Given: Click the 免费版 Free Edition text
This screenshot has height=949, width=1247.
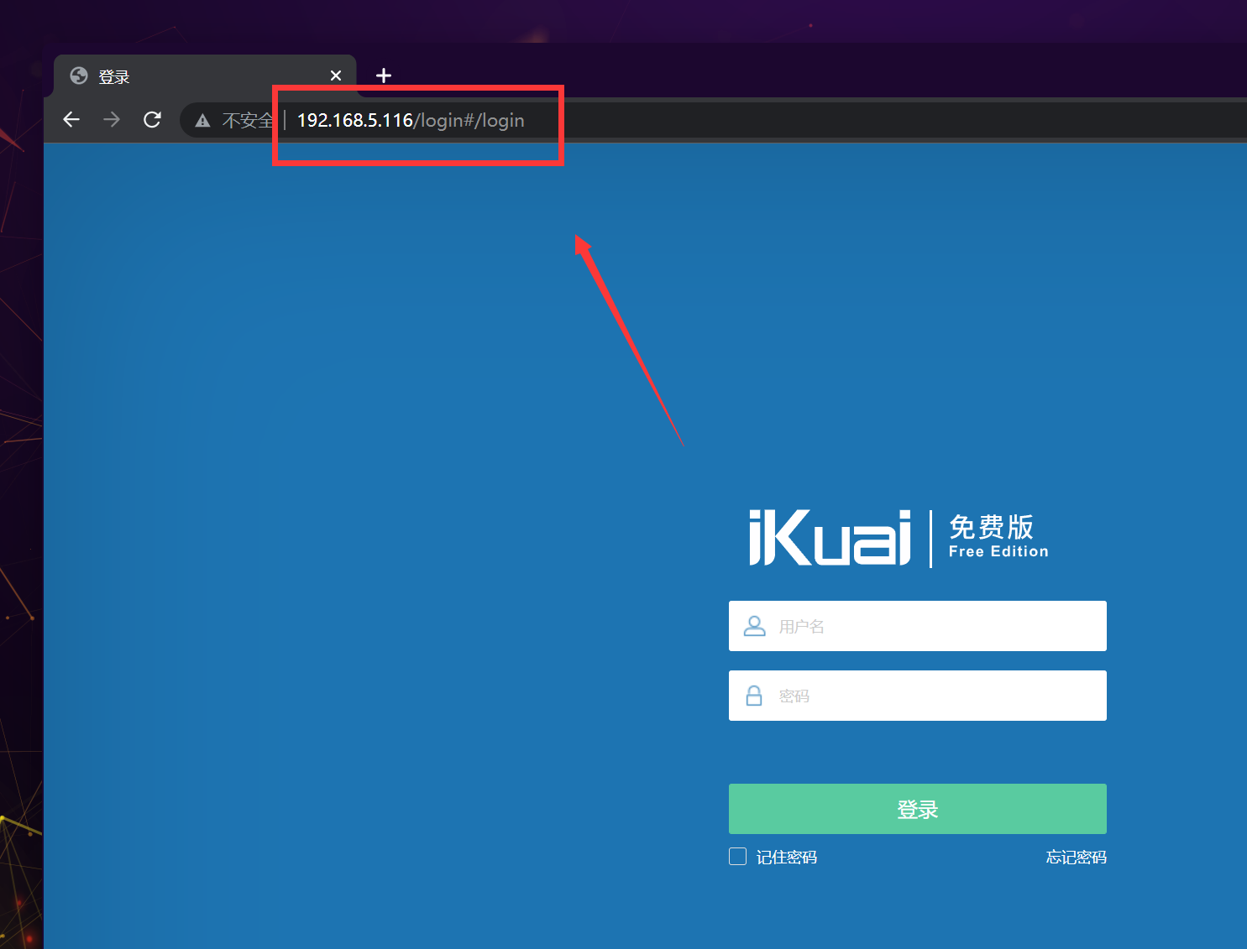Looking at the screenshot, I should pos(998,536).
